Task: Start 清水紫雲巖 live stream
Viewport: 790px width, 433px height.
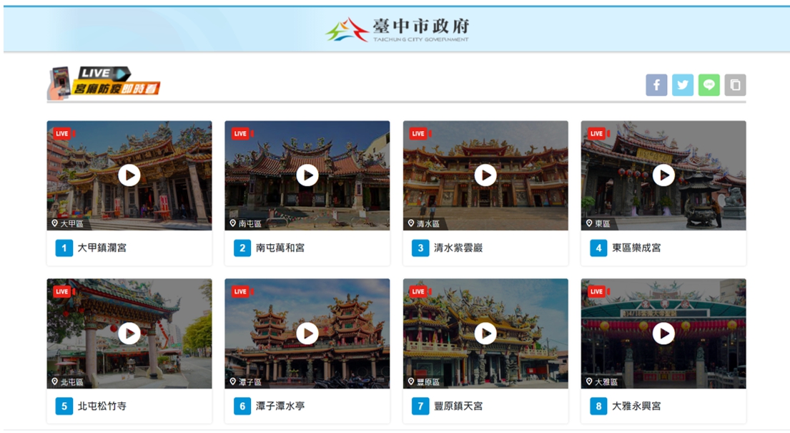Action: (x=485, y=175)
